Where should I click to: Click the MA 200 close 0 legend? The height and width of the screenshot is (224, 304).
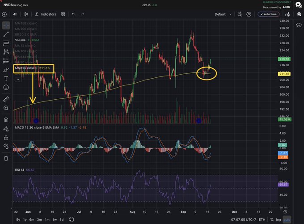coord(26,29)
